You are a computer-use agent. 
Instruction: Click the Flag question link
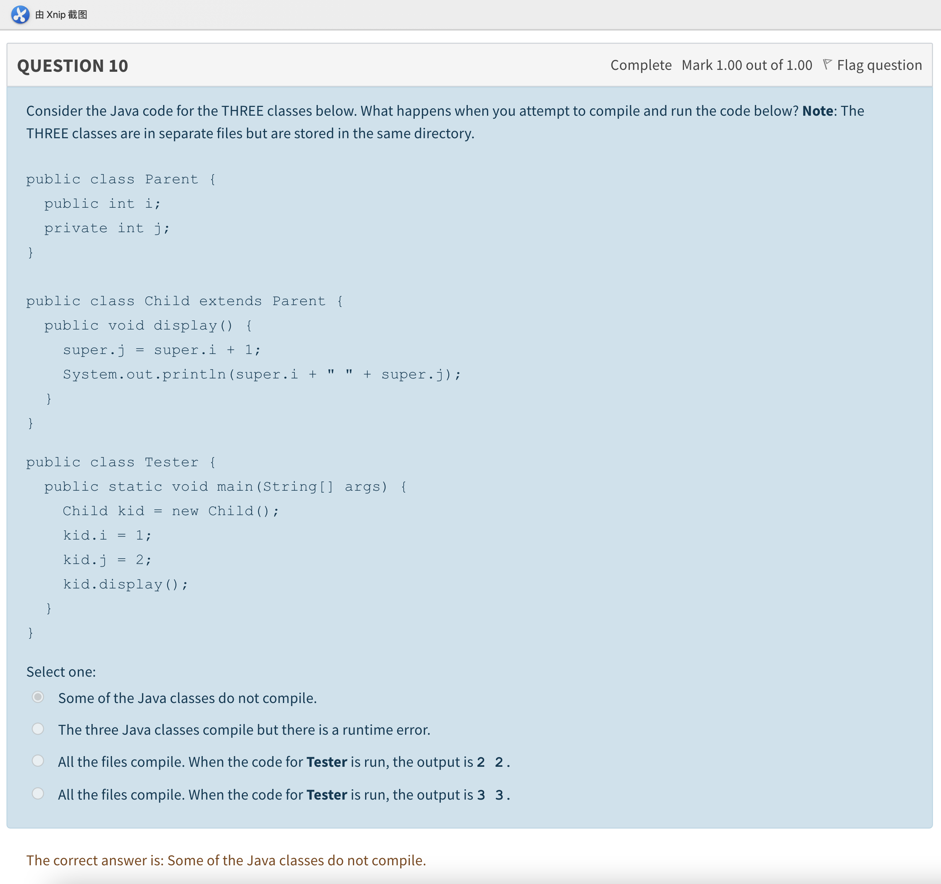coord(879,65)
